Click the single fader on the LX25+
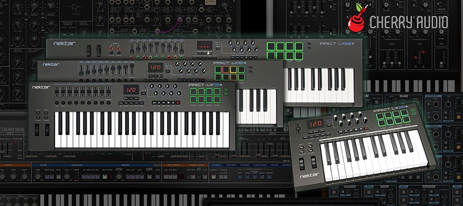The width and height of the screenshot is (463, 206). 298,129
